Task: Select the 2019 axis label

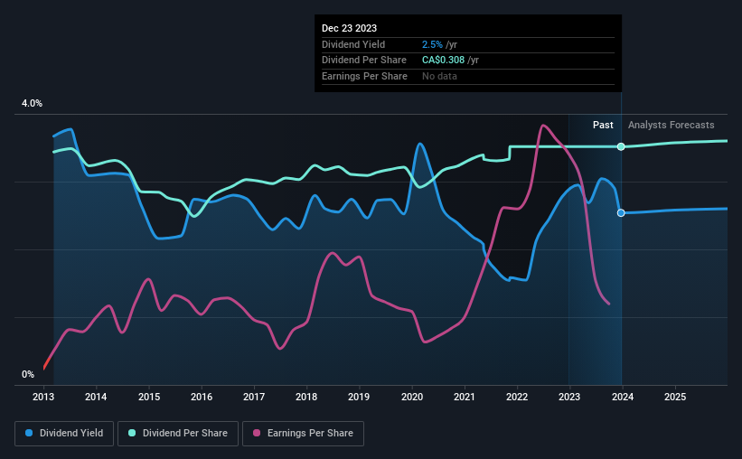Action: pyautogui.click(x=359, y=397)
